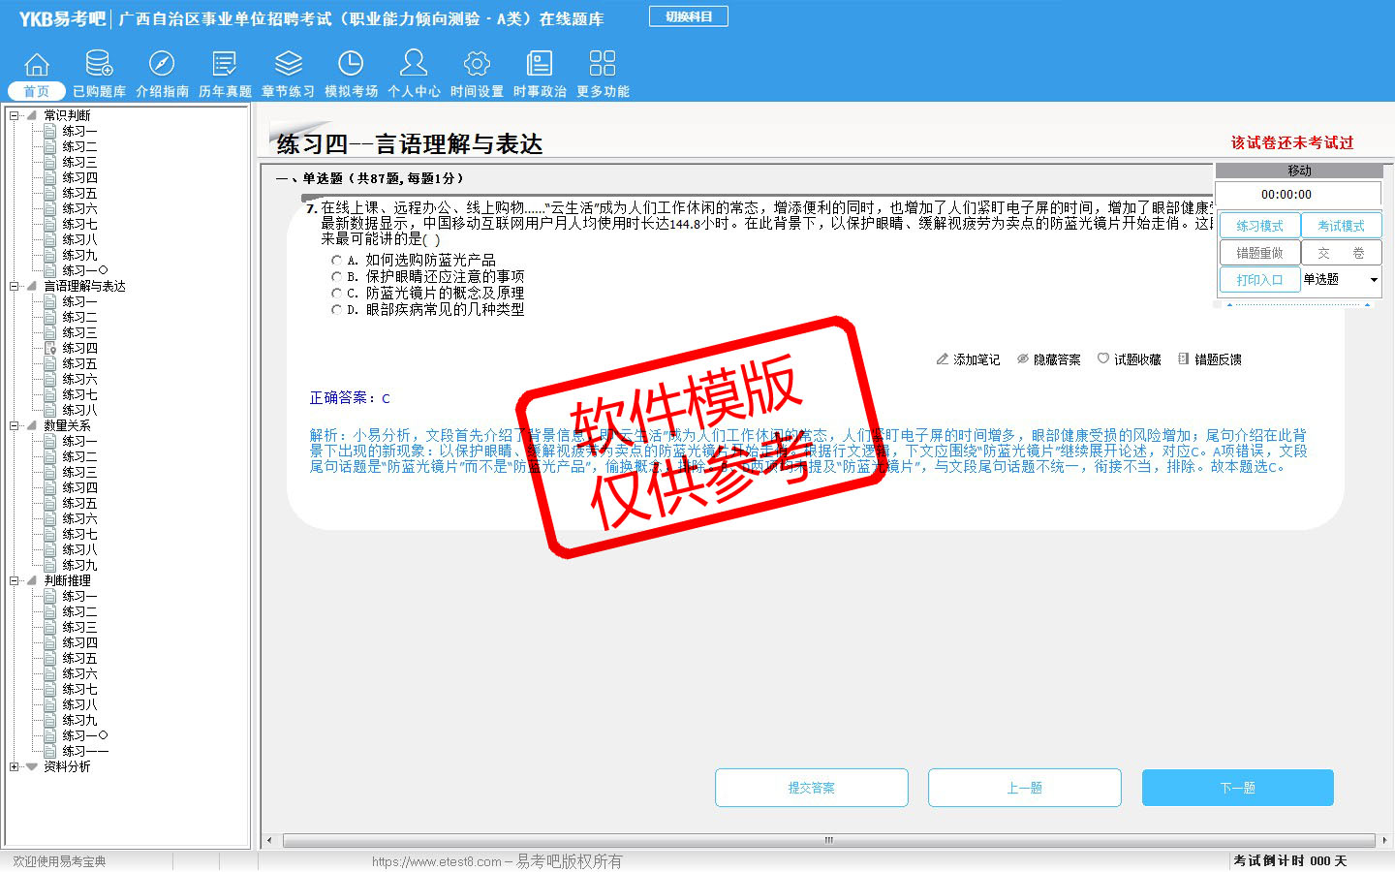Click the 首页 home icon

(x=37, y=65)
